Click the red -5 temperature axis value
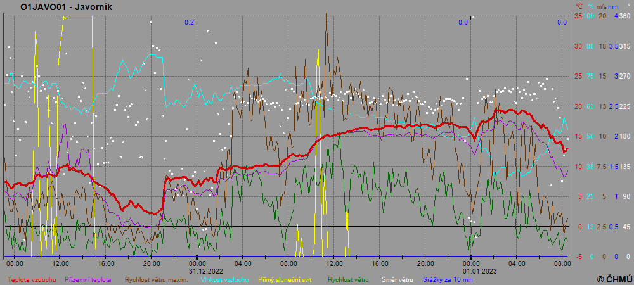Viewport: 634px width, 285px height. pyautogui.click(x=578, y=256)
